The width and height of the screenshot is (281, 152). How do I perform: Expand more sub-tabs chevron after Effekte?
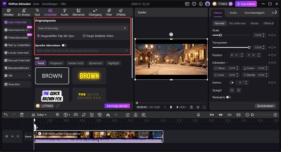click(x=273, y=23)
